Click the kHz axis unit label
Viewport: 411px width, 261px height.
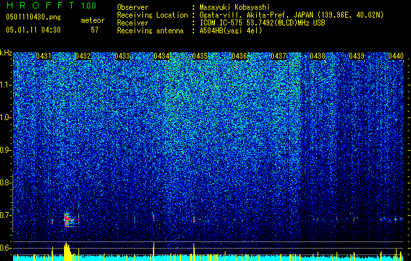click(x=6, y=54)
